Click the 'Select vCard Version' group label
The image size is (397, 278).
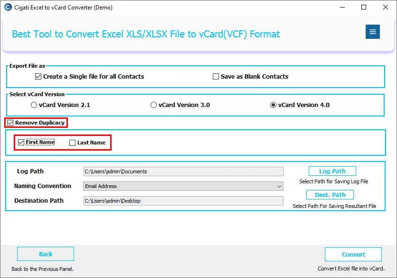coord(37,94)
